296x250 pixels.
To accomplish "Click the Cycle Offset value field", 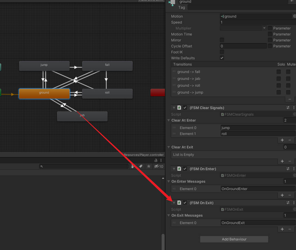I will click(243, 46).
